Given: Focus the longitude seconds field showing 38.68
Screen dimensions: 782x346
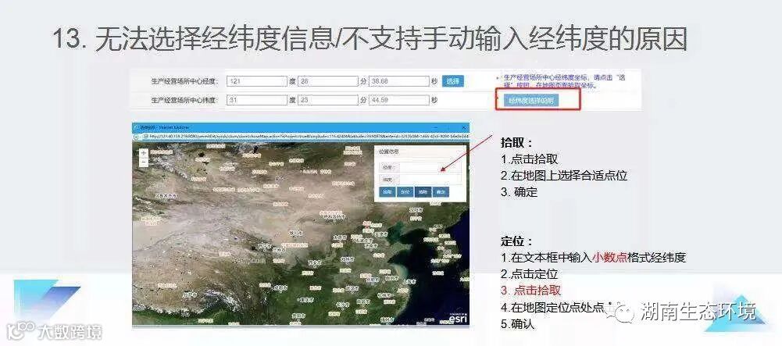Looking at the screenshot, I should pyautogui.click(x=399, y=81).
